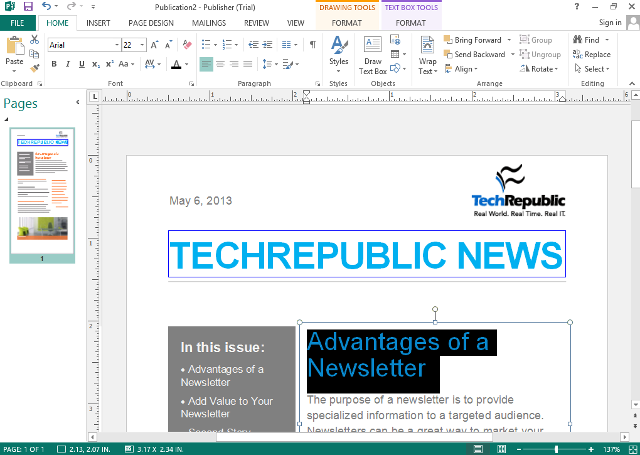Click Replace in Editing group

pyautogui.click(x=592, y=54)
